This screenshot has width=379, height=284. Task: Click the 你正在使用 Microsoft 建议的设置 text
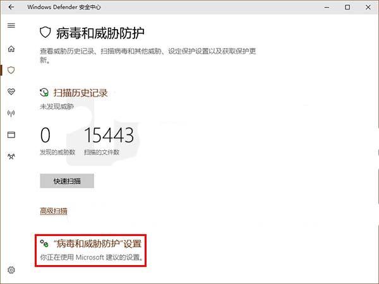coord(92,257)
